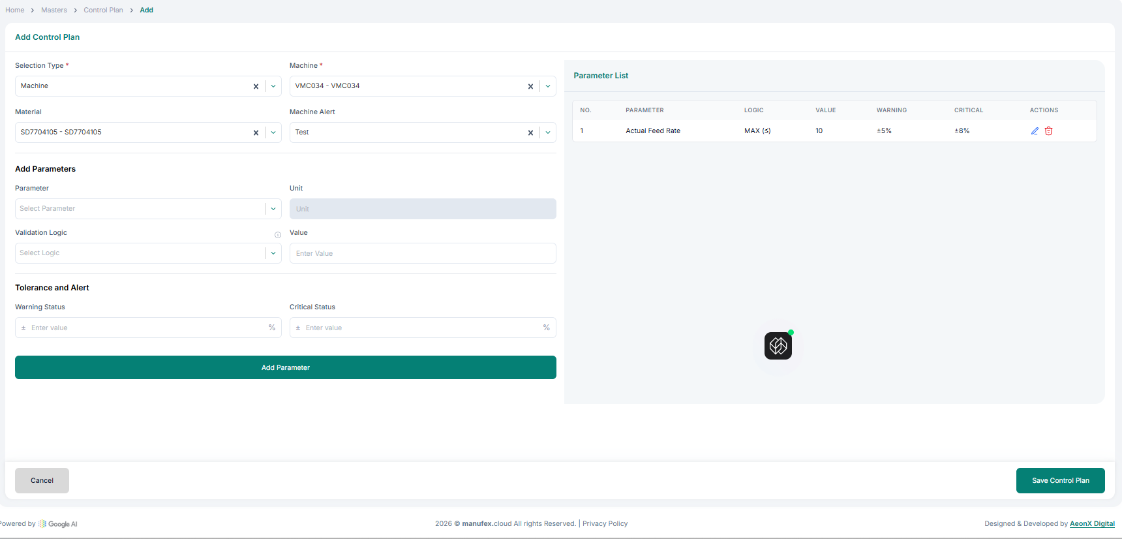This screenshot has height=539, width=1122.
Task: Click Save Control Plan button
Action: (1060, 480)
